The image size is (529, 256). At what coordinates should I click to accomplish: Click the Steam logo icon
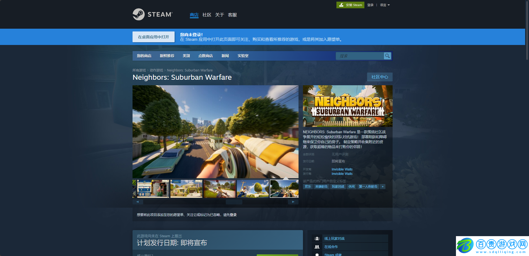pos(139,14)
